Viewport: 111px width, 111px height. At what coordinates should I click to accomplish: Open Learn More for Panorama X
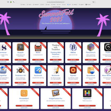pos(91,62)
